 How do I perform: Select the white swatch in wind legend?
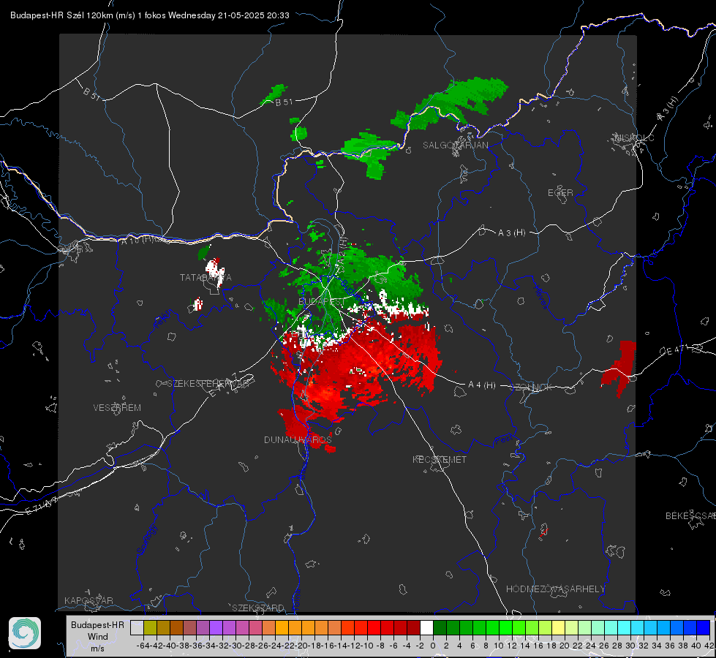pyautogui.click(x=426, y=627)
